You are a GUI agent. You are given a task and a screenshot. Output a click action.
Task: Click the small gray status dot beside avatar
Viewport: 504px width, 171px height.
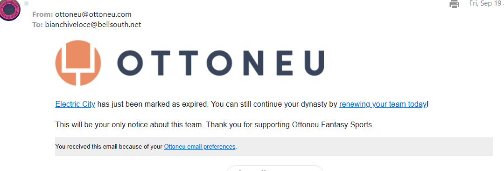(x=26, y=4)
